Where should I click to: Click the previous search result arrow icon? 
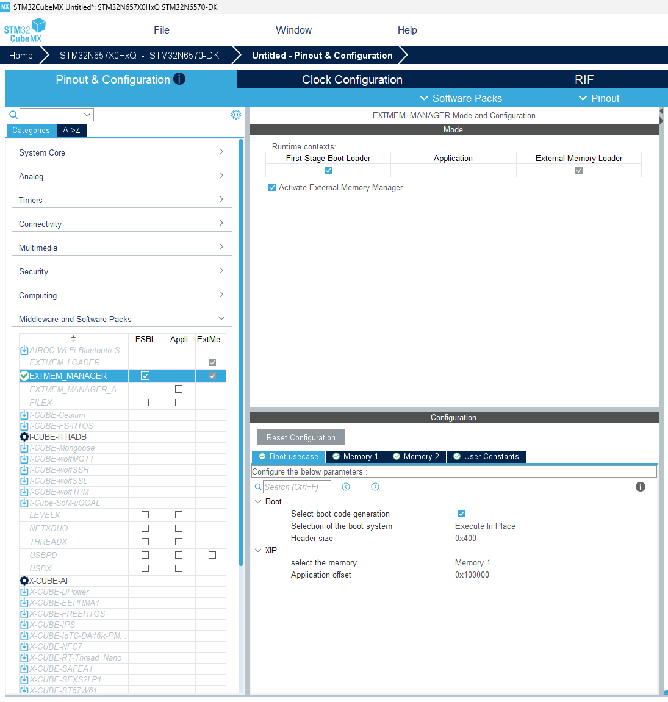tap(346, 487)
